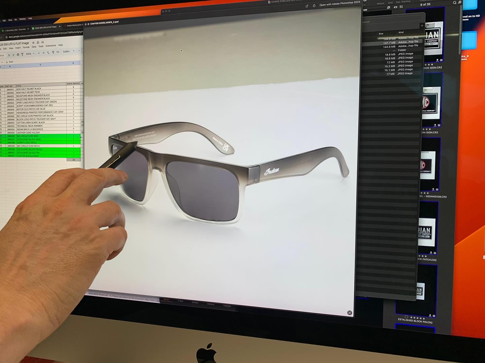This screenshot has height=363, width=485.
Task: Close the Quick Look preview via bottom-corner icon
Action: click(350, 313)
